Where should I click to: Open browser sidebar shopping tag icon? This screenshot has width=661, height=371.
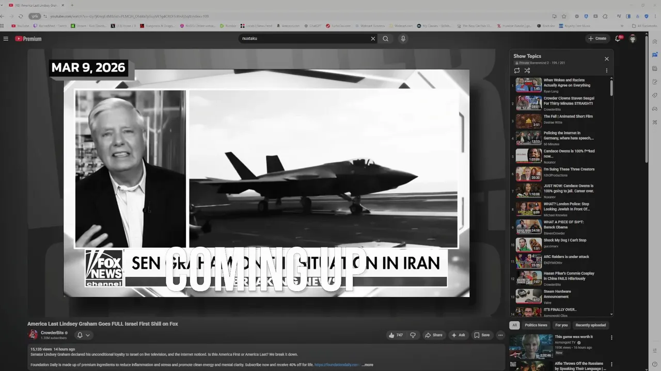click(655, 95)
